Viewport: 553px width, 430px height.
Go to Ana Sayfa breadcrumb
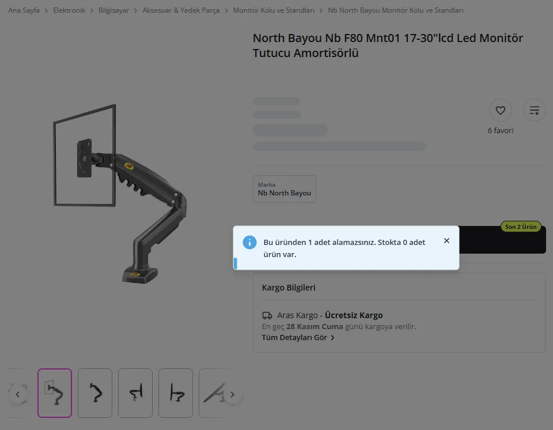coord(24,10)
